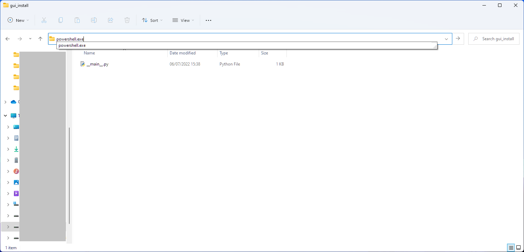The height and width of the screenshot is (252, 524).
Task: Switch to large thumbnails view in the status bar
Action: [518, 247]
